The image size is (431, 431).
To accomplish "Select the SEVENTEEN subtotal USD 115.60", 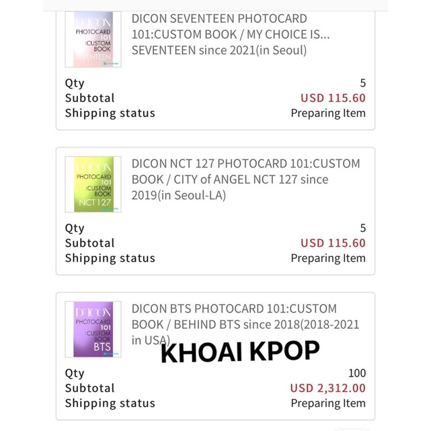I will (x=333, y=98).
